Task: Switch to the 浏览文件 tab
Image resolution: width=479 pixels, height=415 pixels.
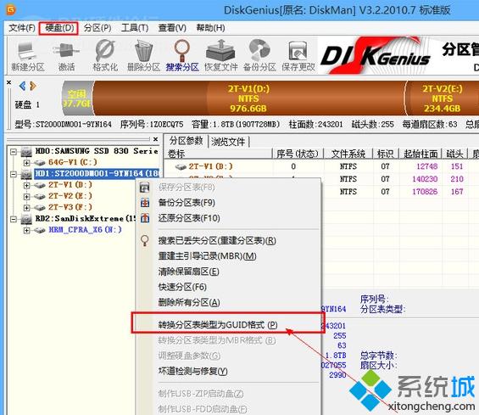Action: [x=228, y=142]
